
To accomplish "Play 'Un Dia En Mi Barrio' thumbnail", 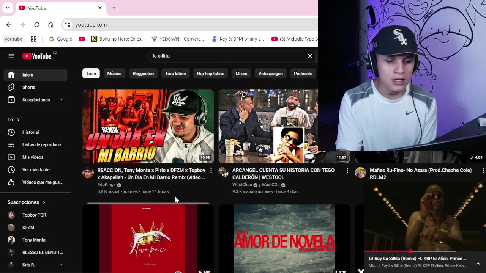I will tap(148, 126).
